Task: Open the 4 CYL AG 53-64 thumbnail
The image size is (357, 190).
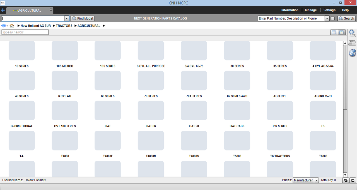Action: (323, 50)
